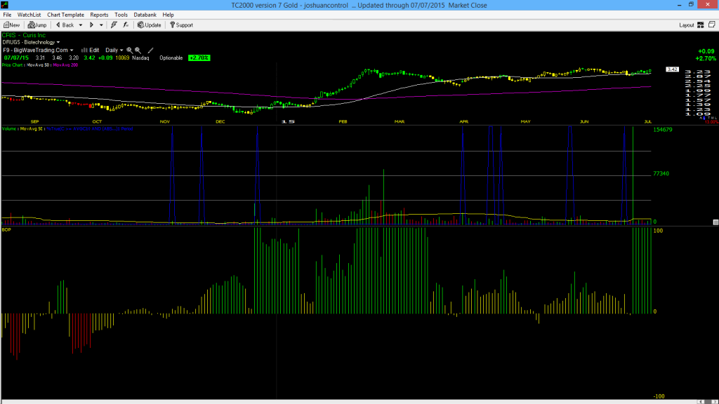Image resolution: width=719 pixels, height=404 pixels.
Task: Click the %True(C >= AVGC... indicator label
Action: pyautogui.click(x=90, y=129)
